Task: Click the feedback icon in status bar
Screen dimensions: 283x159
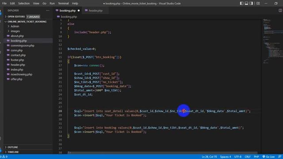Action: coord(279,157)
